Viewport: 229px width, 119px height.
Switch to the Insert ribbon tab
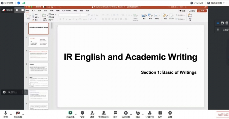point(33,11)
